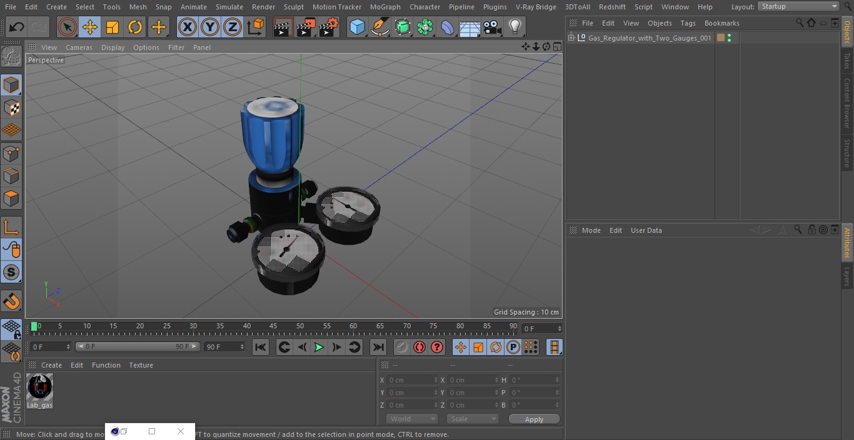This screenshot has width=854, height=440.
Task: Click Create in material manager
Action: [51, 365]
